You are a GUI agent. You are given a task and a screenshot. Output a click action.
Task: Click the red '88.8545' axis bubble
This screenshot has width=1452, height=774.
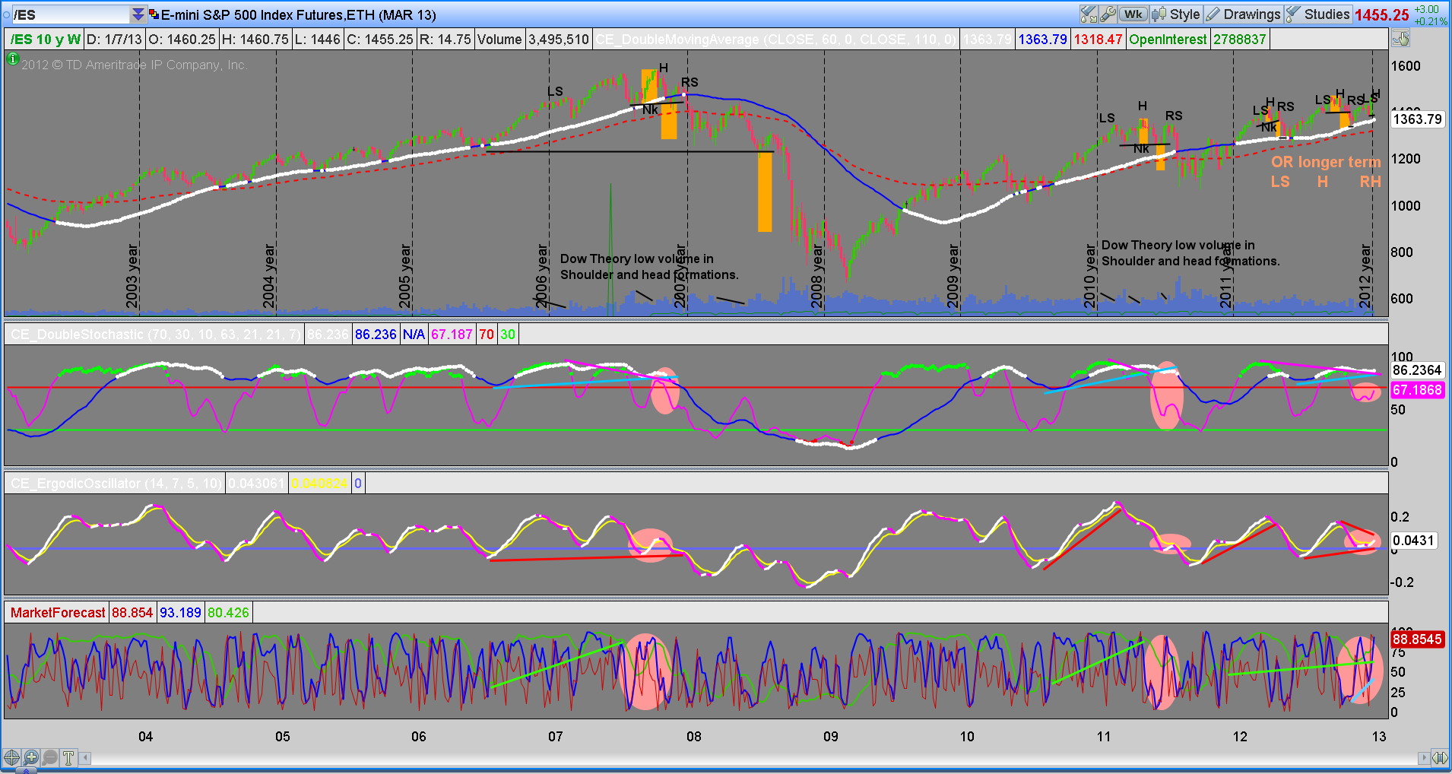coord(1417,639)
